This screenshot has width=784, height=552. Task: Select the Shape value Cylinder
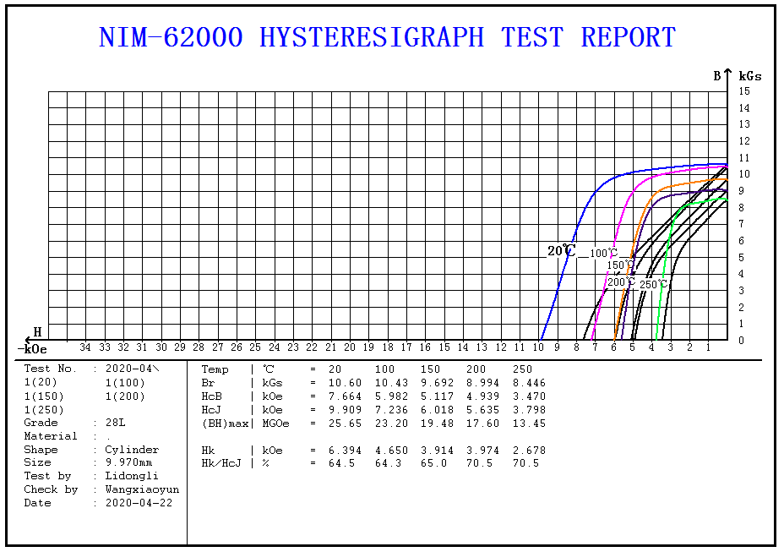(x=131, y=450)
